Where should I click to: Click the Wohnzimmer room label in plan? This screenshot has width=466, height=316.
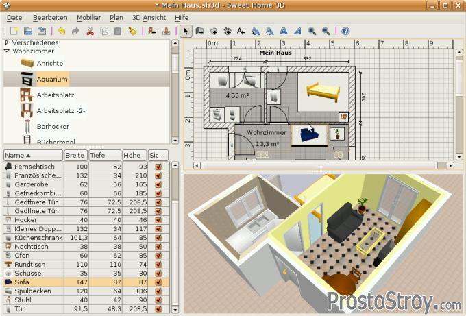pos(267,132)
